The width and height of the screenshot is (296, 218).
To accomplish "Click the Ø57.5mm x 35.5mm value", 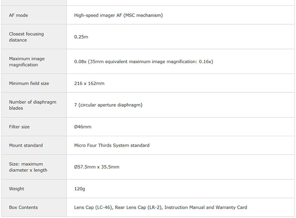I will click(97, 167).
